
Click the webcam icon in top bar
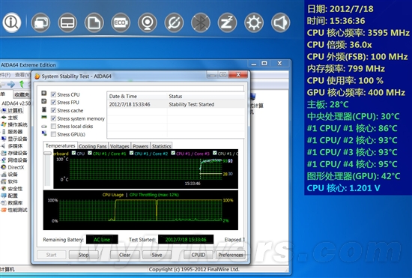click(x=148, y=22)
